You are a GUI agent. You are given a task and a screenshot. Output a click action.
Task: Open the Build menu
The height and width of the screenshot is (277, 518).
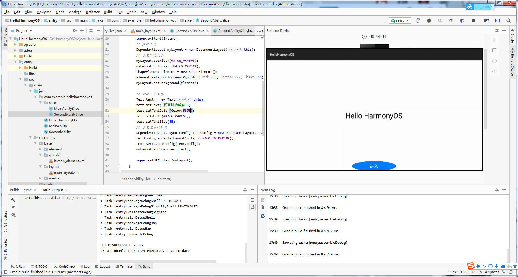[x=108, y=12]
